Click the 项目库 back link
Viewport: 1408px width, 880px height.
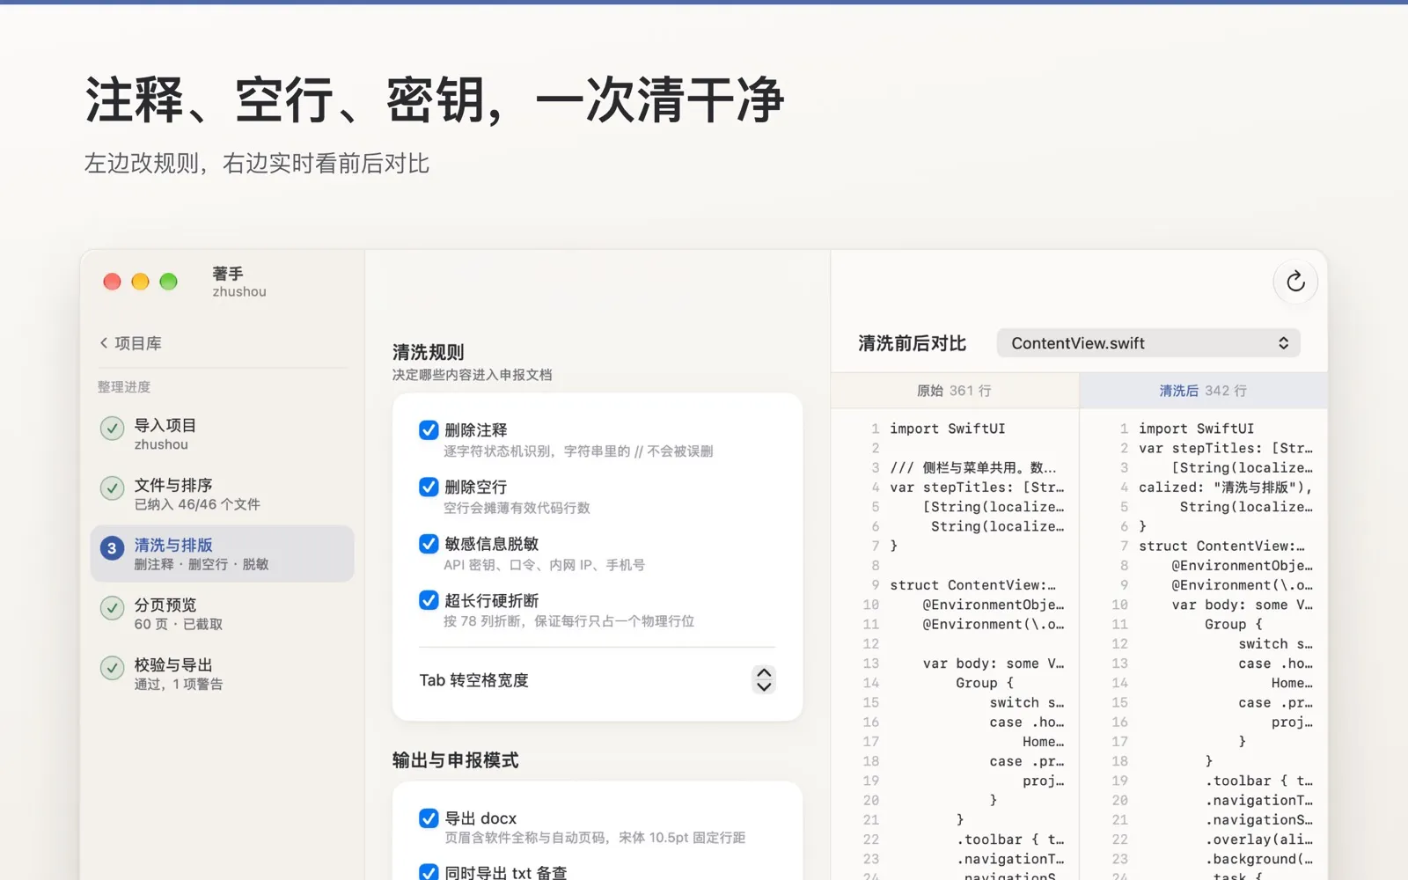click(x=130, y=343)
